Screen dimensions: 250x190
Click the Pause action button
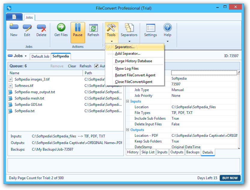[78, 32]
